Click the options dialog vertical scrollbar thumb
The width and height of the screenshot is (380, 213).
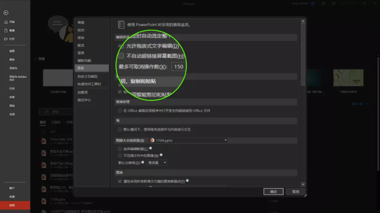[303, 55]
